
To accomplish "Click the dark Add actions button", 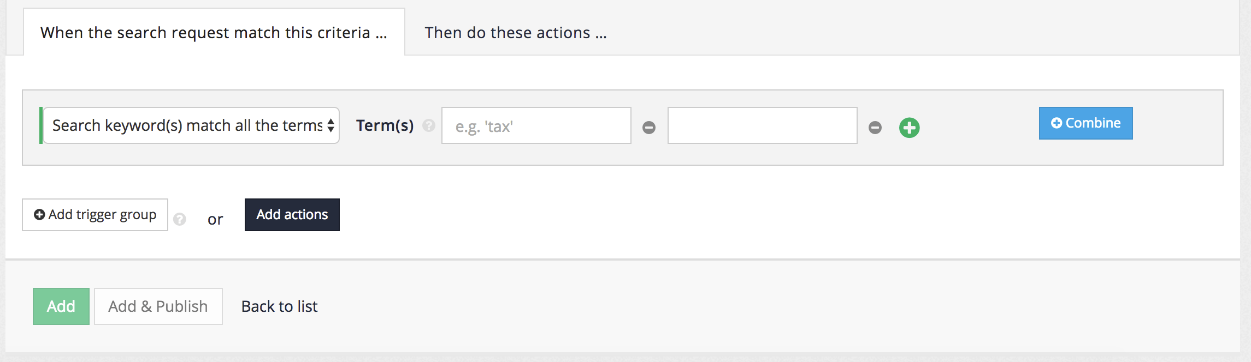I will 292,214.
